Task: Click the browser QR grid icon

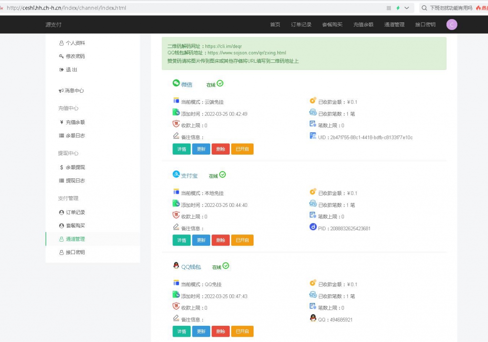Action: point(389,8)
